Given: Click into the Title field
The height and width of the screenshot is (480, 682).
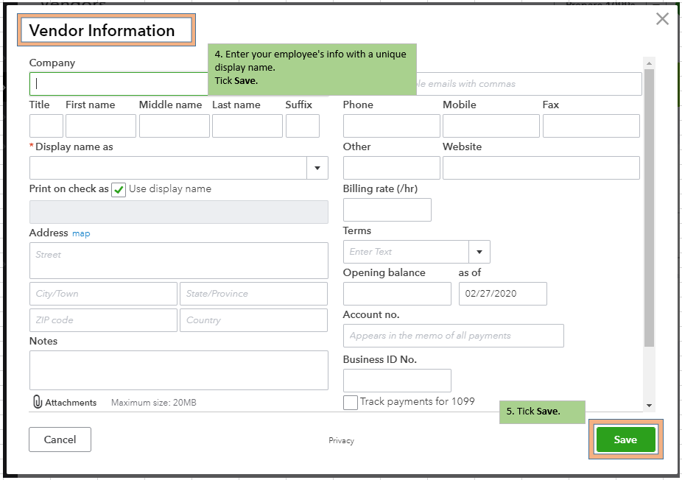Looking at the screenshot, I should 46,126.
